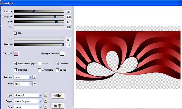
Task: Enable the Edges checkbox
Action: click(x=57, y=70)
